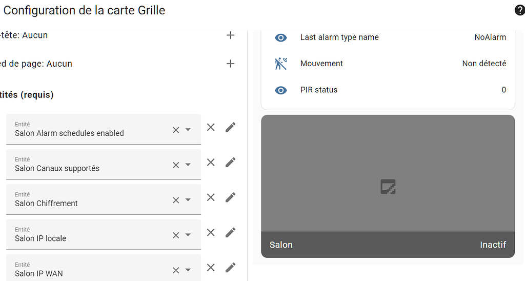Edit the Salon IP locale entity
This screenshot has width=525, height=281.
pos(231,232)
